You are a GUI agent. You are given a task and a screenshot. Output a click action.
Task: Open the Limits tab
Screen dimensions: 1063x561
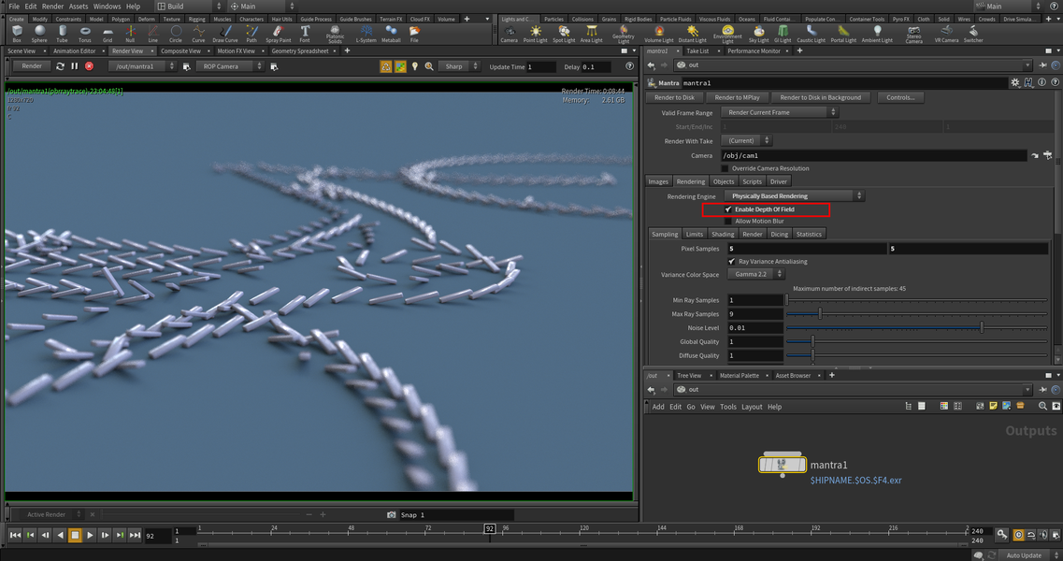point(695,234)
